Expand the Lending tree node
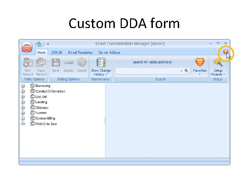The height and width of the screenshot is (187, 249). (x=23, y=102)
